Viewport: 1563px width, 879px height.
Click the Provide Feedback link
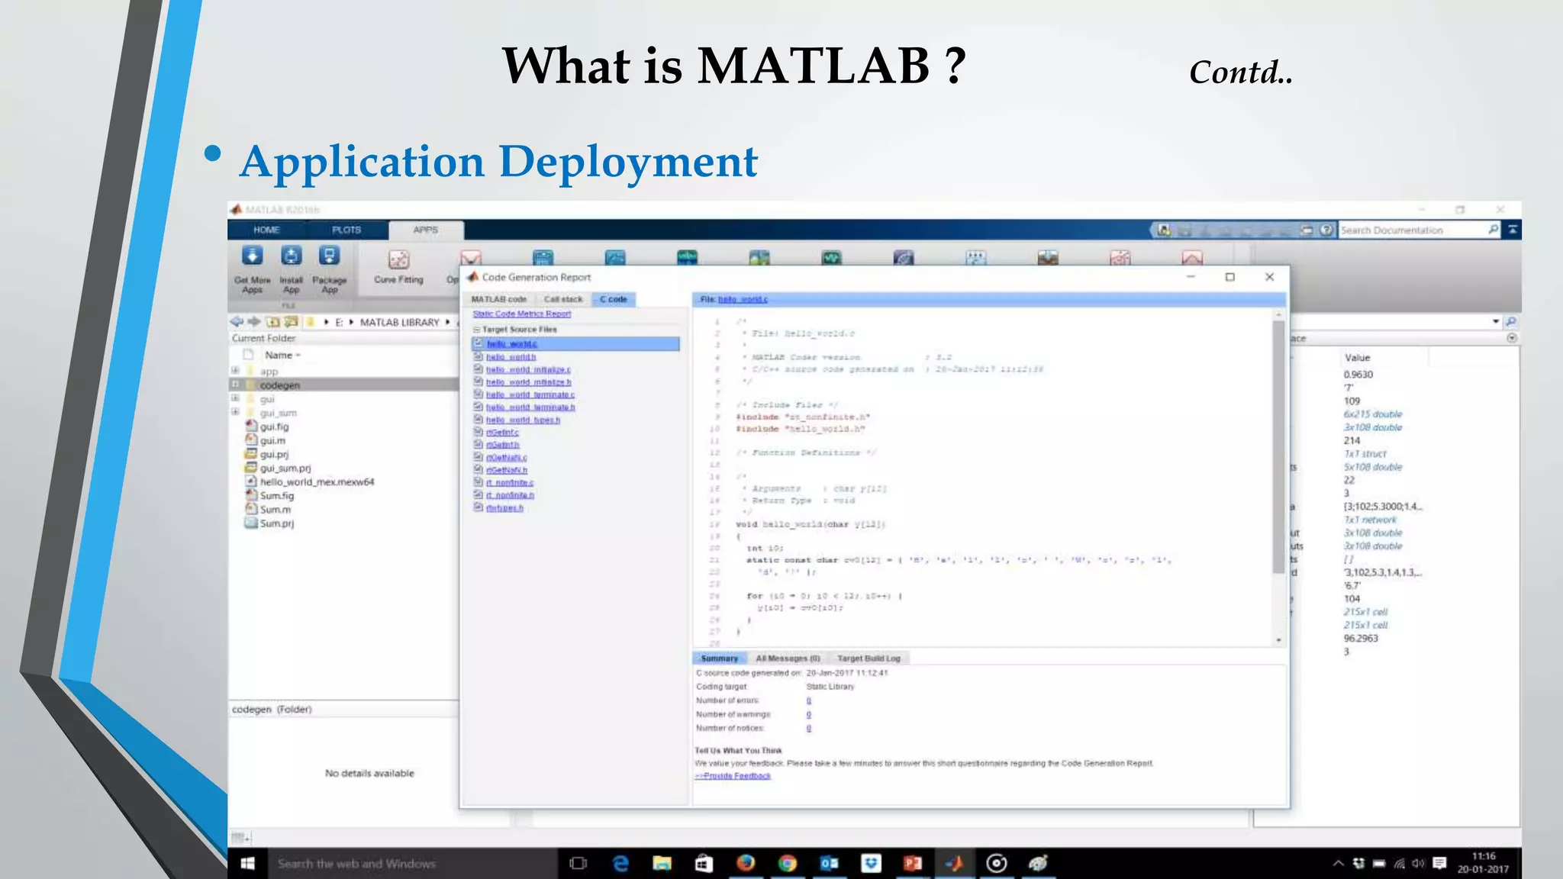733,775
